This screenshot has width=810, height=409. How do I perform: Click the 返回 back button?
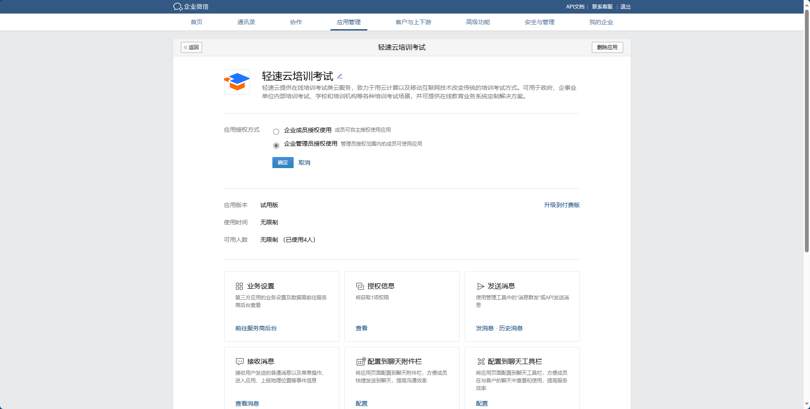191,47
